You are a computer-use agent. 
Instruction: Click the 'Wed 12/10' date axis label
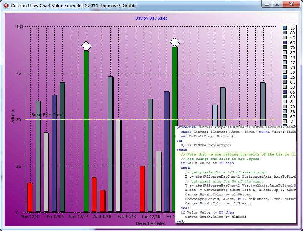pyautogui.click(x=102, y=217)
